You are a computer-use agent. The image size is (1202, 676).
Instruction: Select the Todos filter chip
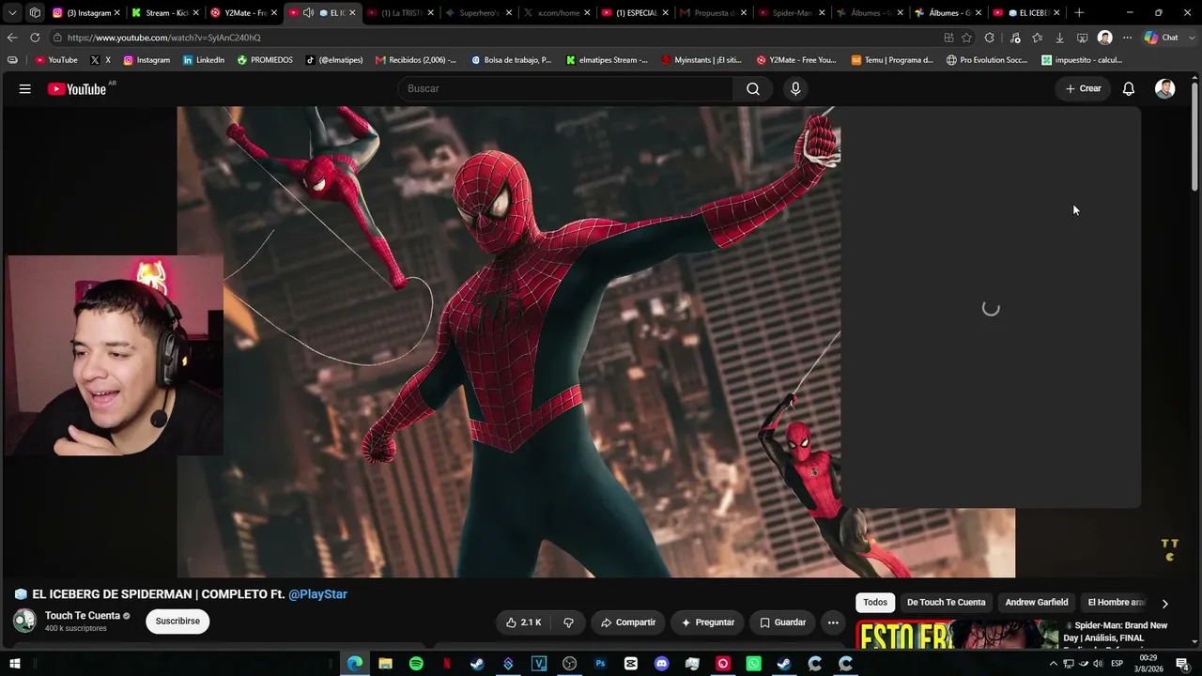(x=875, y=603)
